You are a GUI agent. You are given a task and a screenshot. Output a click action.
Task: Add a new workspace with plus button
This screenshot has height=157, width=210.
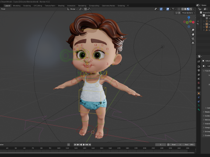pos(128,6)
